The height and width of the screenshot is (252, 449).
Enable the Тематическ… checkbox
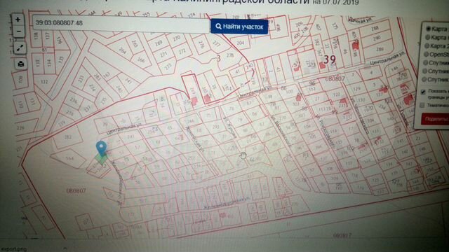(422, 105)
